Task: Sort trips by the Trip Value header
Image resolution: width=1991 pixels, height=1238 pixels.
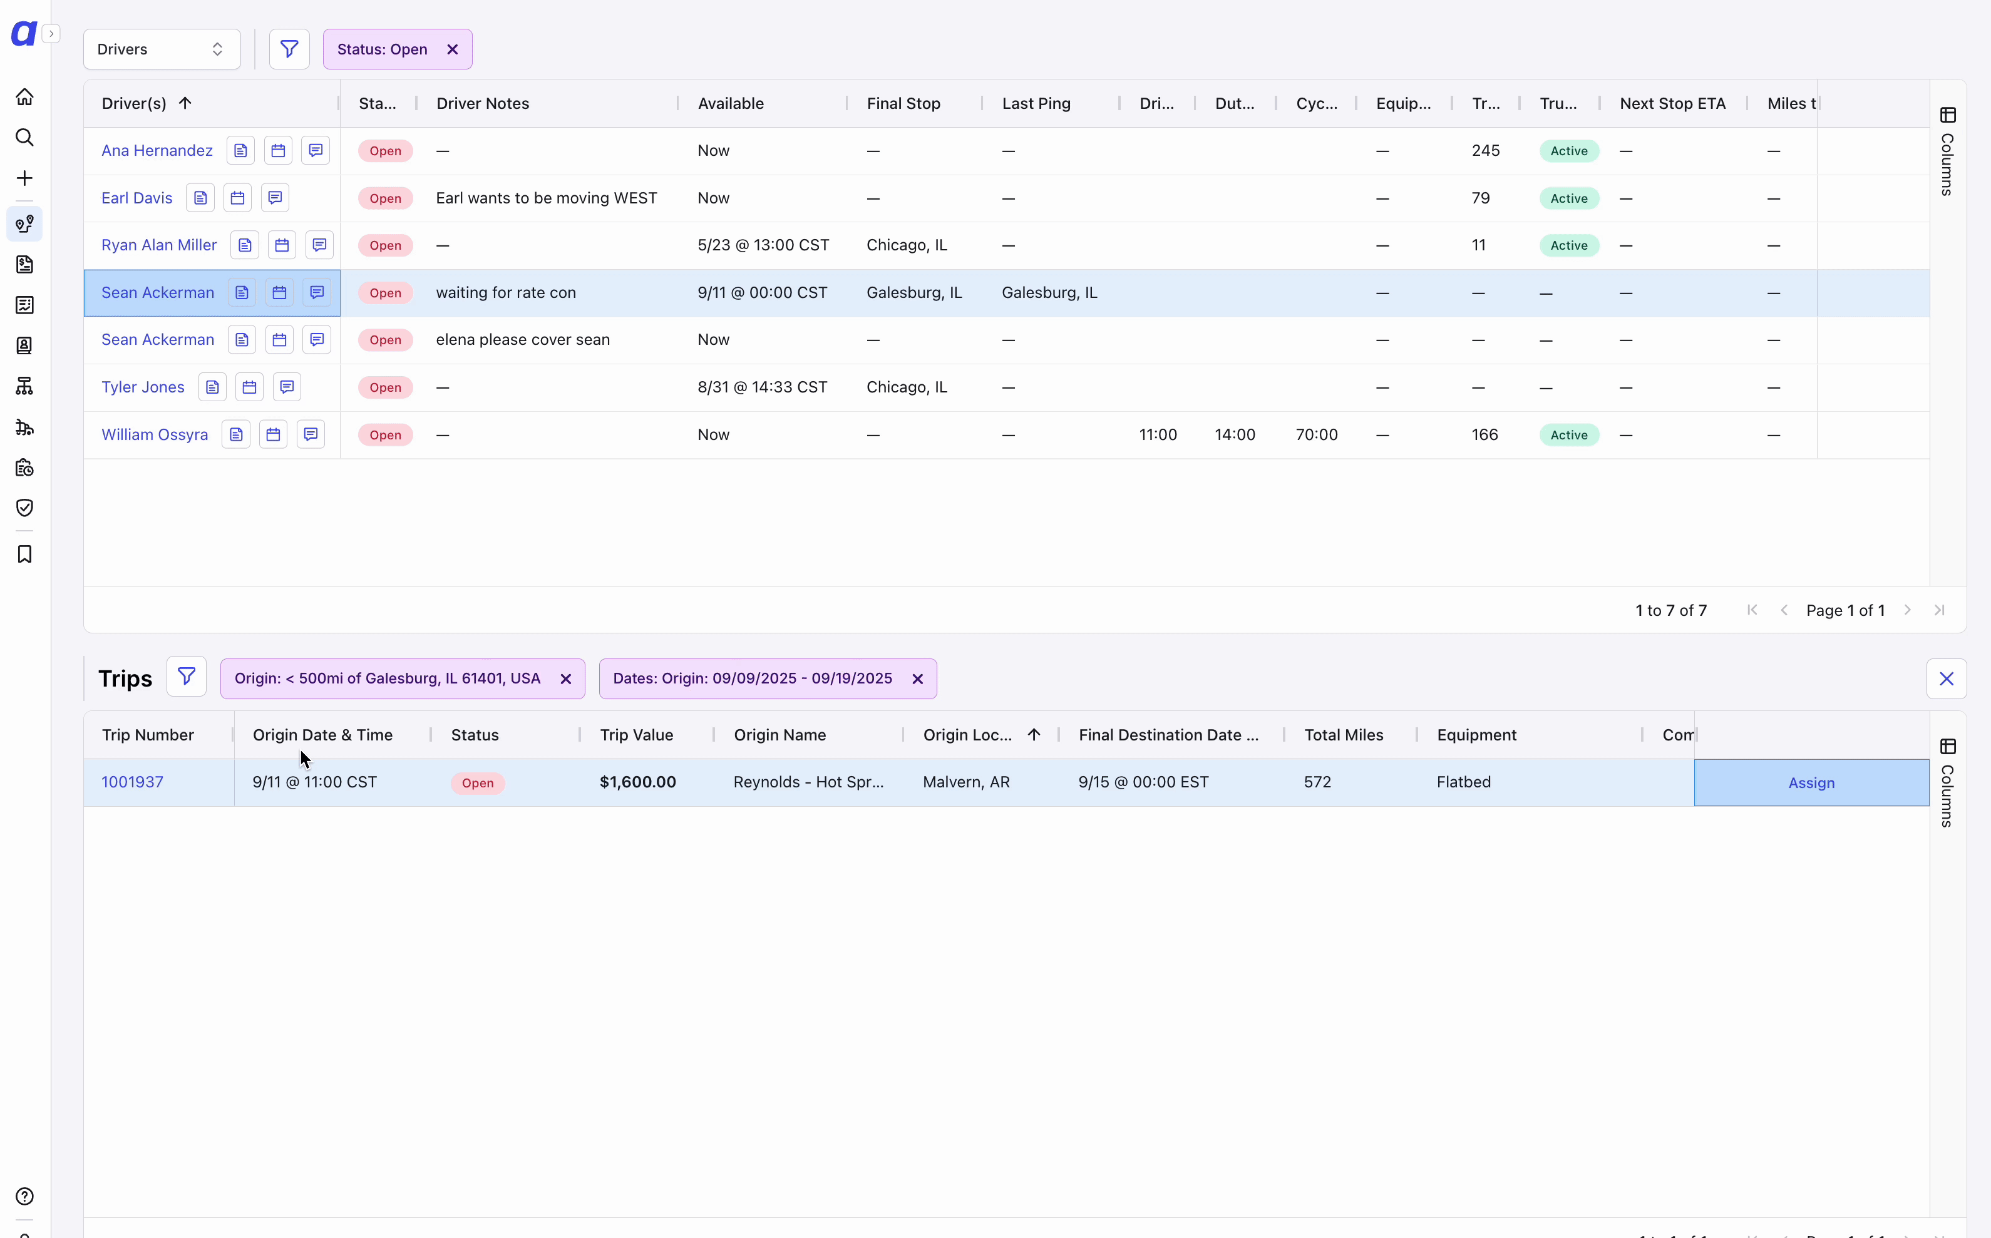Action: coord(636,735)
